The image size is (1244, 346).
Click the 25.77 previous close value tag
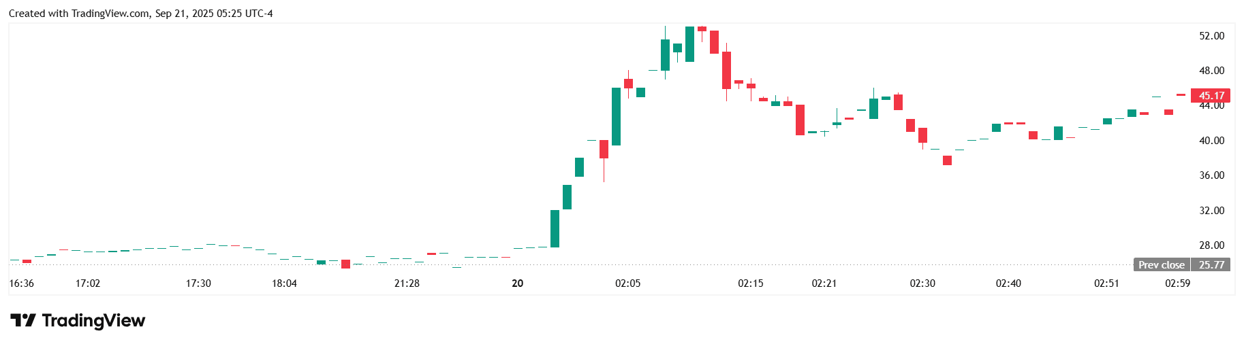(x=1211, y=264)
